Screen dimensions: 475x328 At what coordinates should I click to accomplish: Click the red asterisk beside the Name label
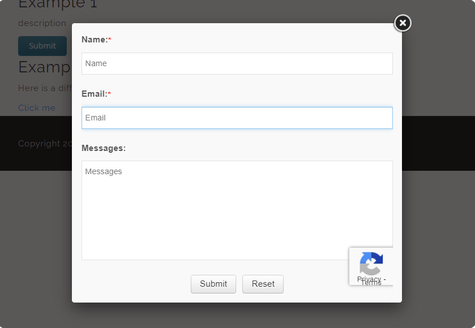tap(110, 40)
